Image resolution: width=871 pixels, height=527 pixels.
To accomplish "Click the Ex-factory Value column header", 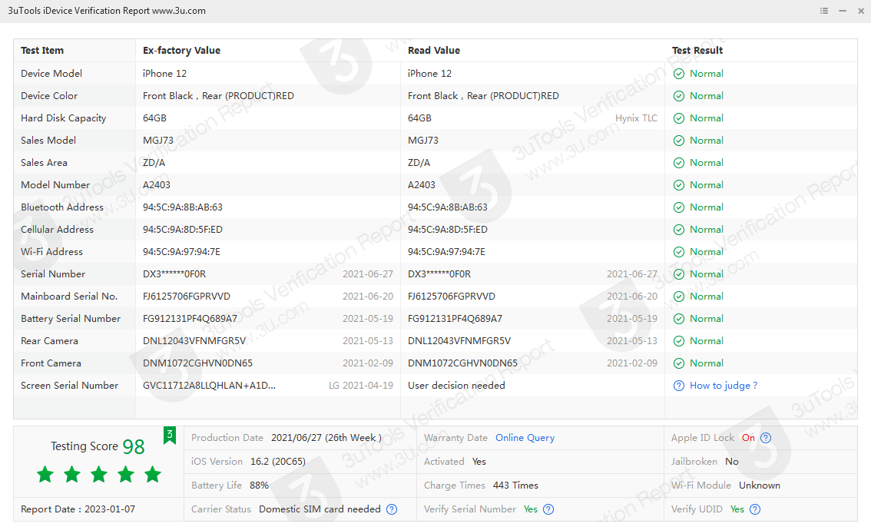I will click(x=181, y=51).
